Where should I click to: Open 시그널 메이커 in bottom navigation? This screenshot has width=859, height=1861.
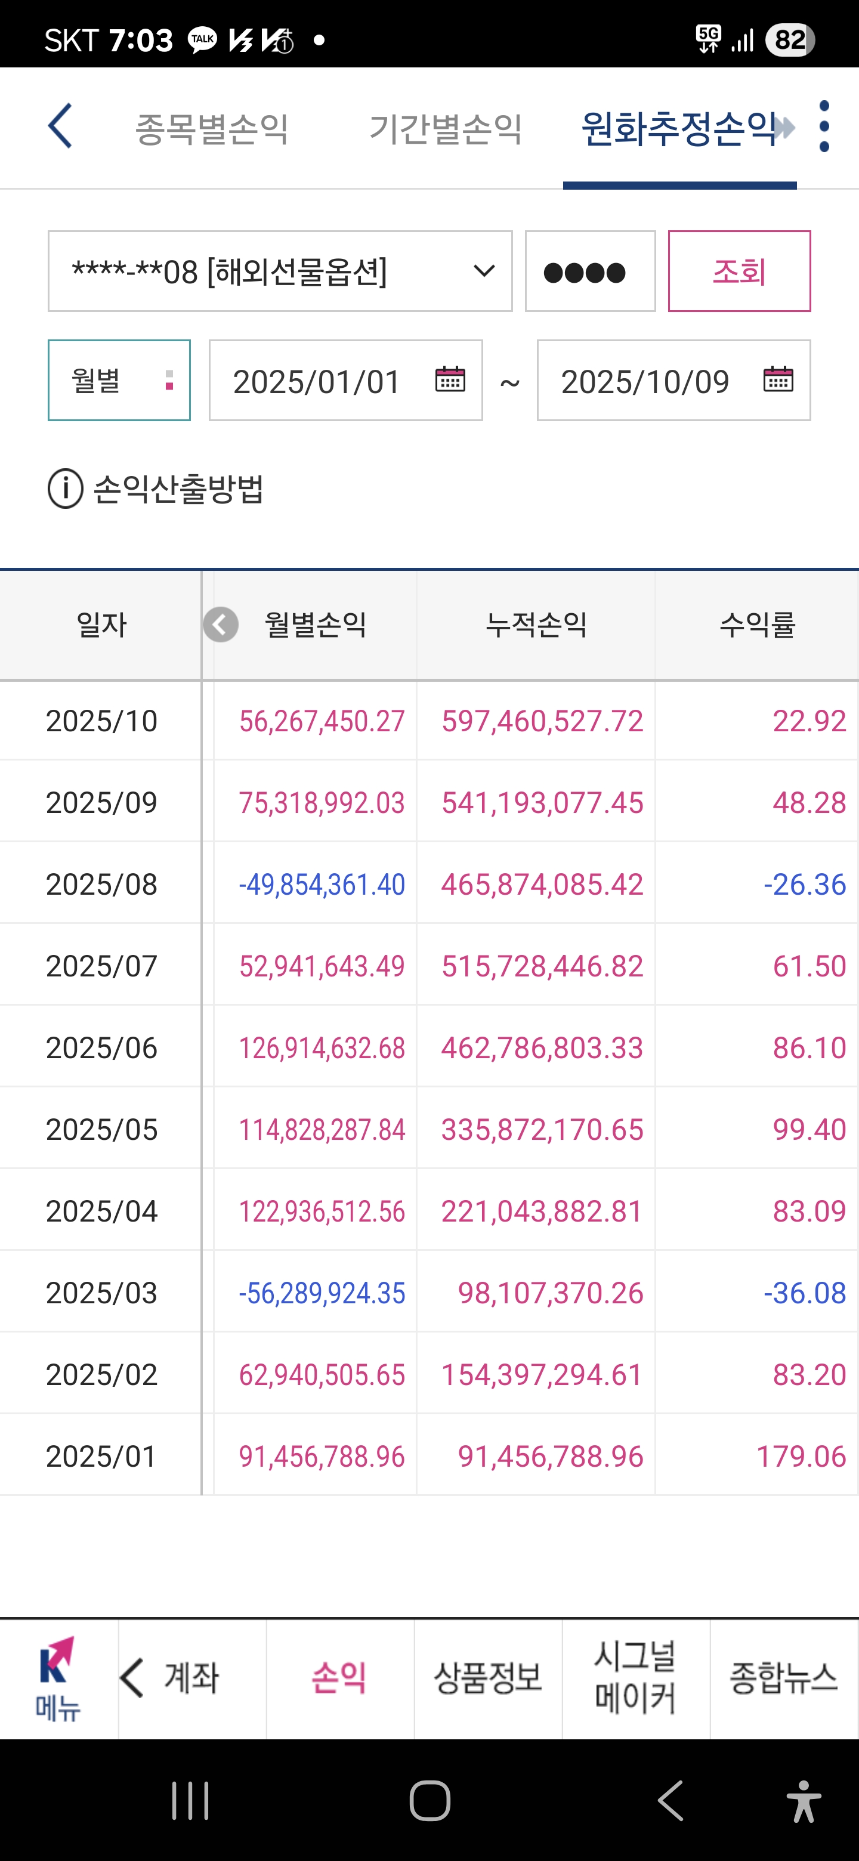(636, 1677)
